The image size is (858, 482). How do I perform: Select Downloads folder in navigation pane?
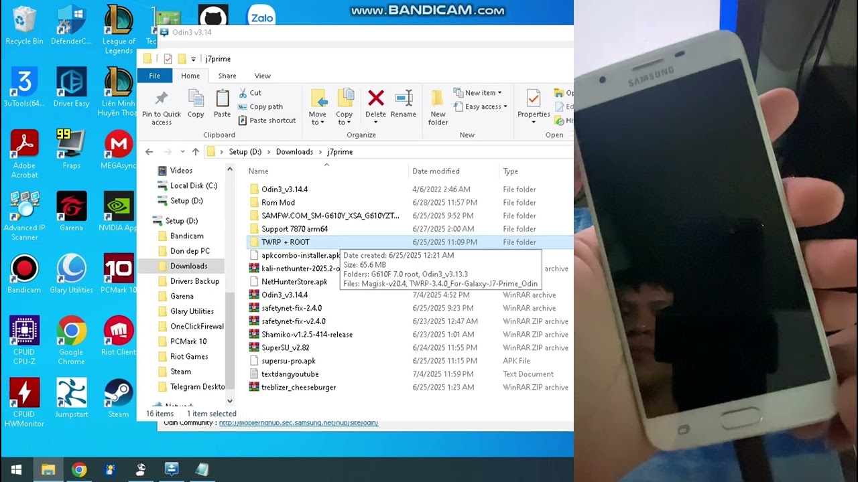coord(188,266)
